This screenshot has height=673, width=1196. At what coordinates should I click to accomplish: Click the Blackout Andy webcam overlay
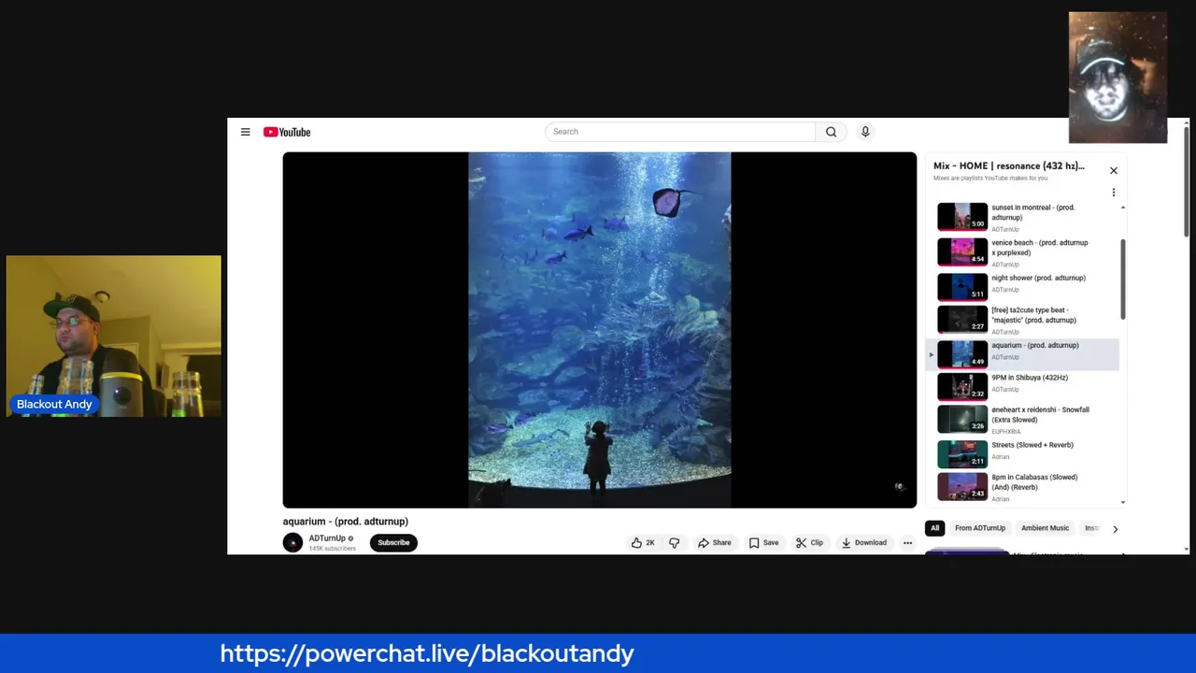point(114,336)
